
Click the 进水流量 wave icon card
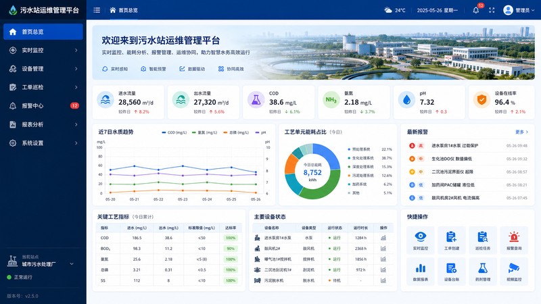105,99
